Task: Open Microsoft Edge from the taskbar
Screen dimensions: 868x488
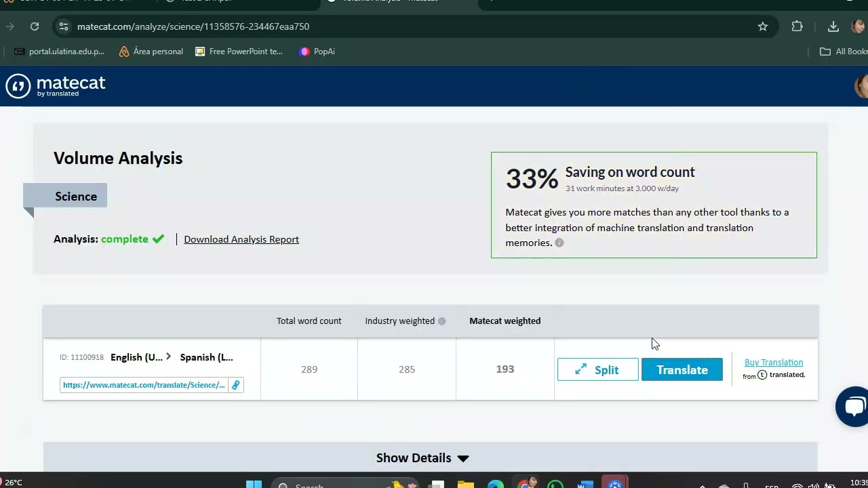Action: click(496, 484)
